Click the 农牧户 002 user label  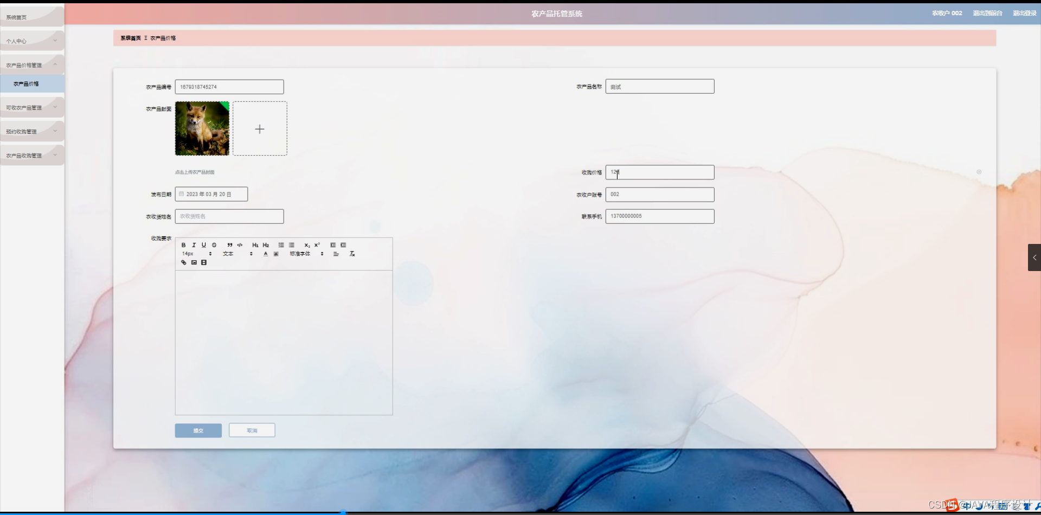[x=947, y=13]
